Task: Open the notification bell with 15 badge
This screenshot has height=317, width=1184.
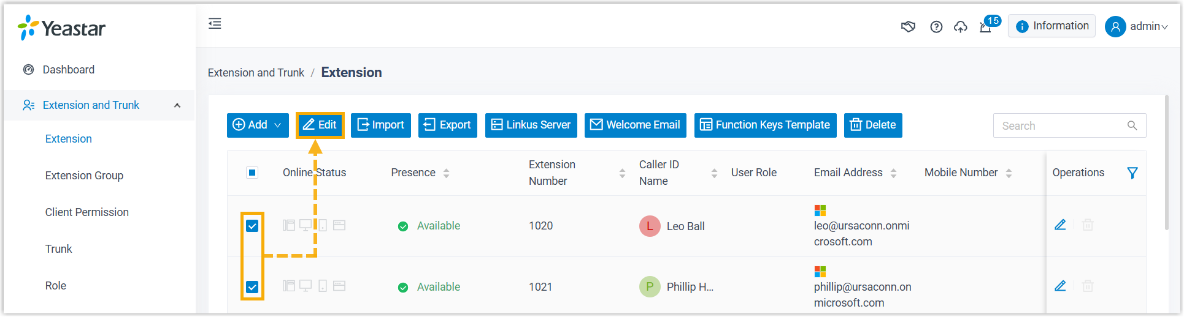Action: click(x=986, y=27)
